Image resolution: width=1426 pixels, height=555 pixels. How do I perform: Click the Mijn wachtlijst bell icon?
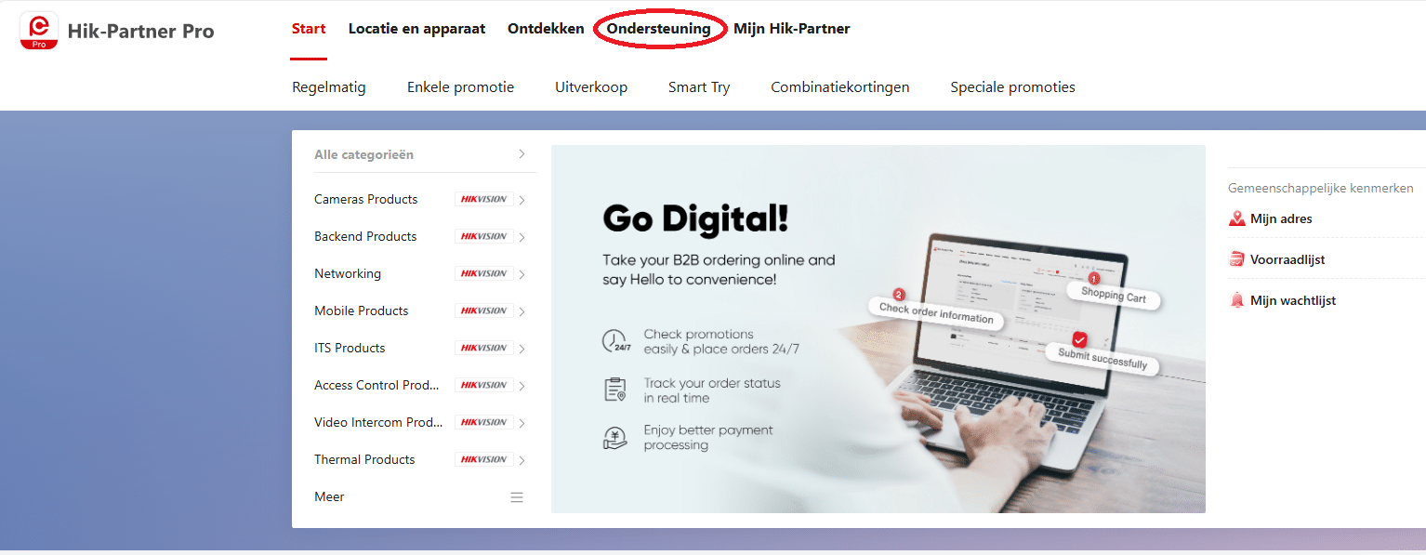tap(1236, 300)
